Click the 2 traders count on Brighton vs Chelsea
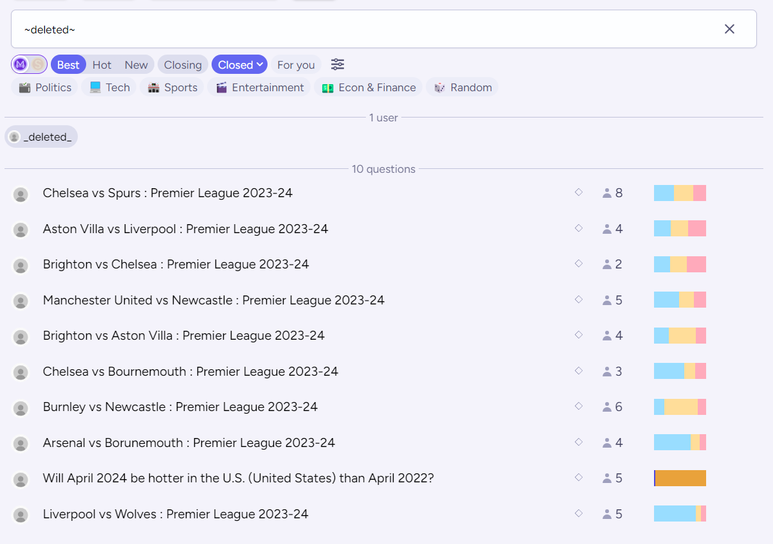 (x=612, y=264)
